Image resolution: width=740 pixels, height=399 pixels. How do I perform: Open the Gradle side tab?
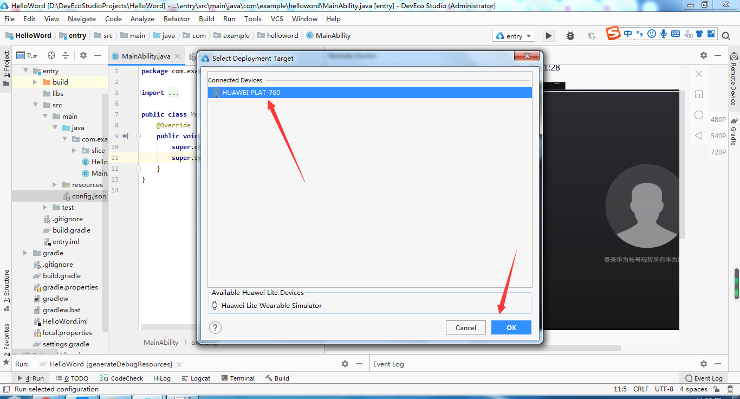(x=734, y=132)
